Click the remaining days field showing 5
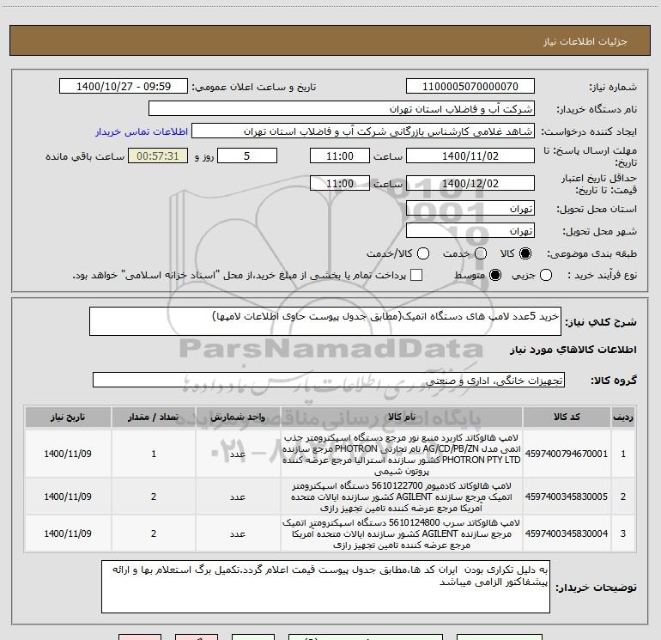 pyautogui.click(x=247, y=155)
